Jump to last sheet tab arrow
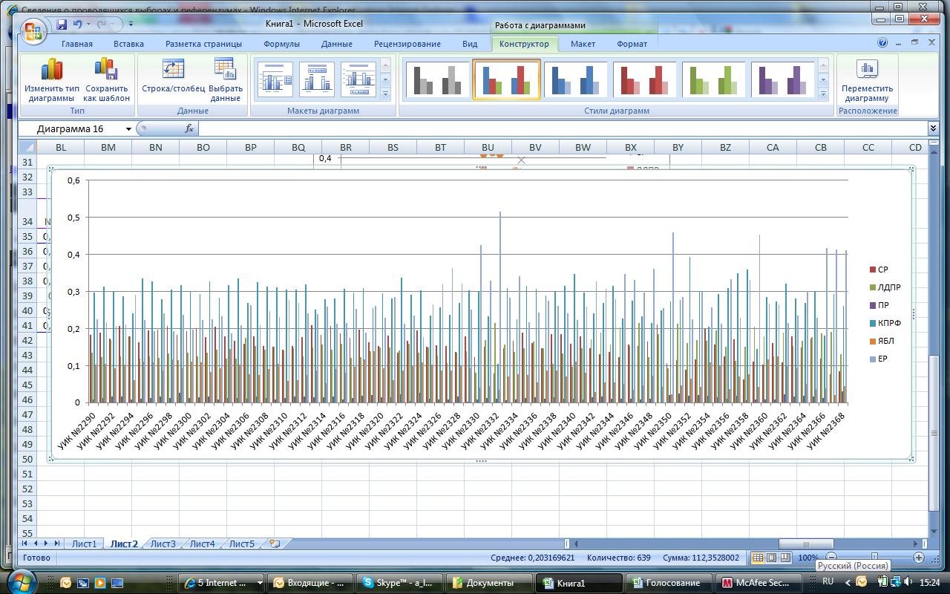 click(56, 544)
